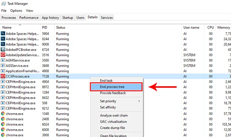
Task: Sort by the CPU column header
Action: pyautogui.click(x=210, y=28)
